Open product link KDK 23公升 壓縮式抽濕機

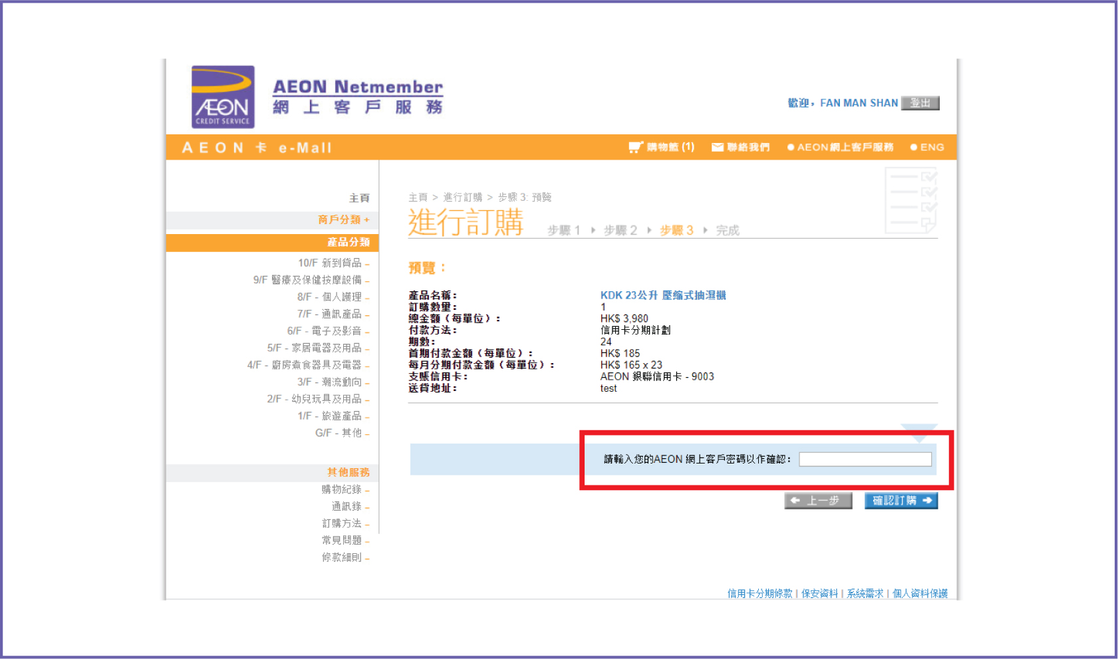coord(663,295)
